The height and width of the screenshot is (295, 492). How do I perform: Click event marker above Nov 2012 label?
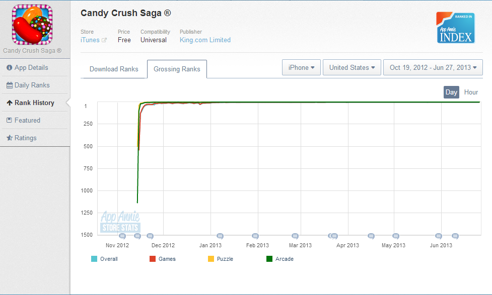pyautogui.click(x=122, y=236)
